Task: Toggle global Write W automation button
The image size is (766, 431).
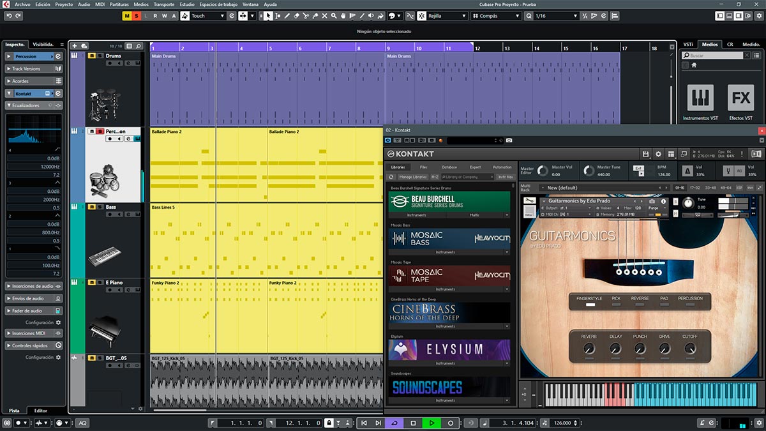Action: pos(164,15)
